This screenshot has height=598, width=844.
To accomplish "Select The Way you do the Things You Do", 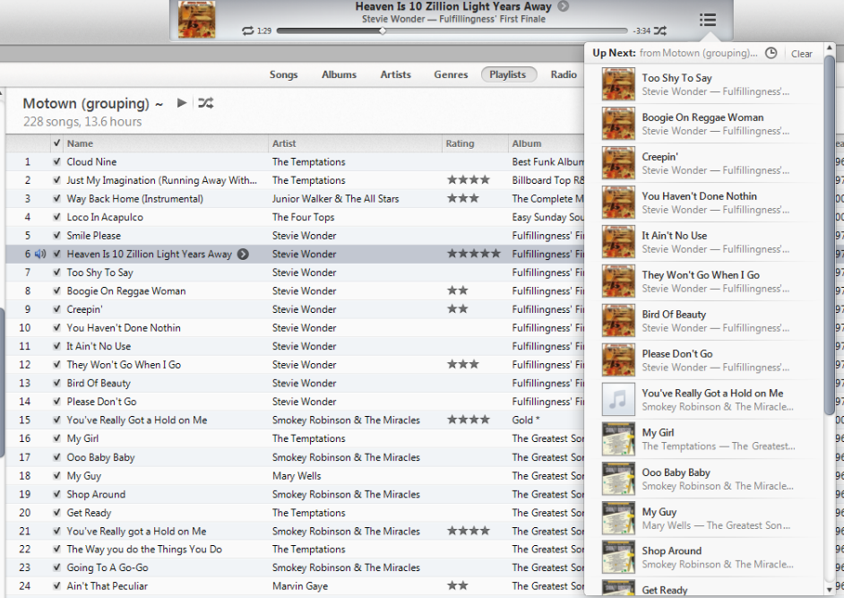I will coord(295,549).
